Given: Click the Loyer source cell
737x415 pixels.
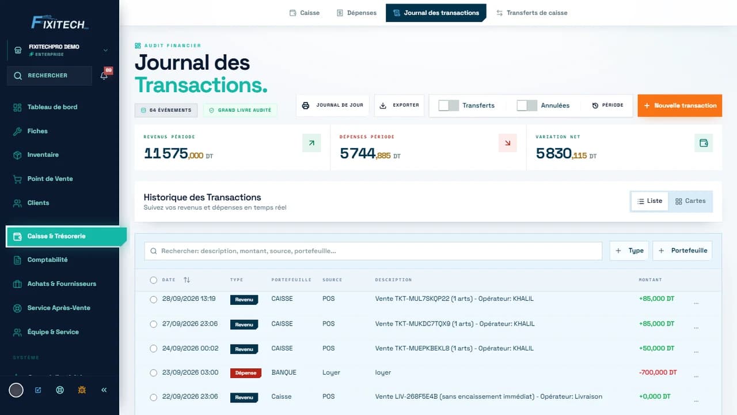Looking at the screenshot, I should click(x=331, y=373).
